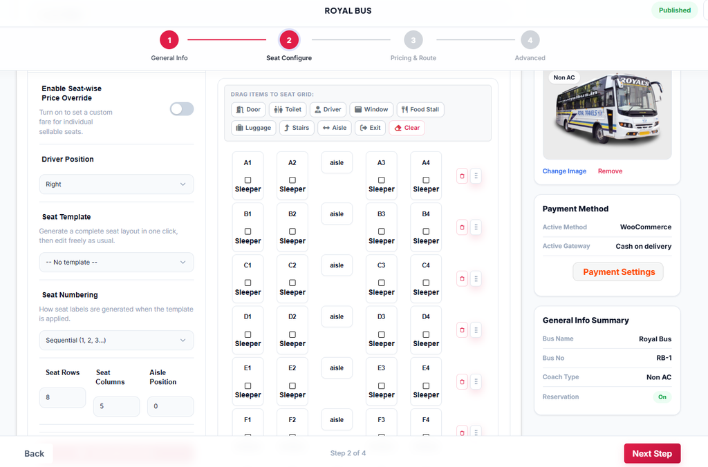Open the Seat Numbering dropdown
708x467 pixels.
click(116, 340)
